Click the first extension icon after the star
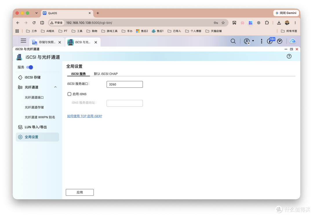The height and width of the screenshot is (216, 313). [234, 23]
